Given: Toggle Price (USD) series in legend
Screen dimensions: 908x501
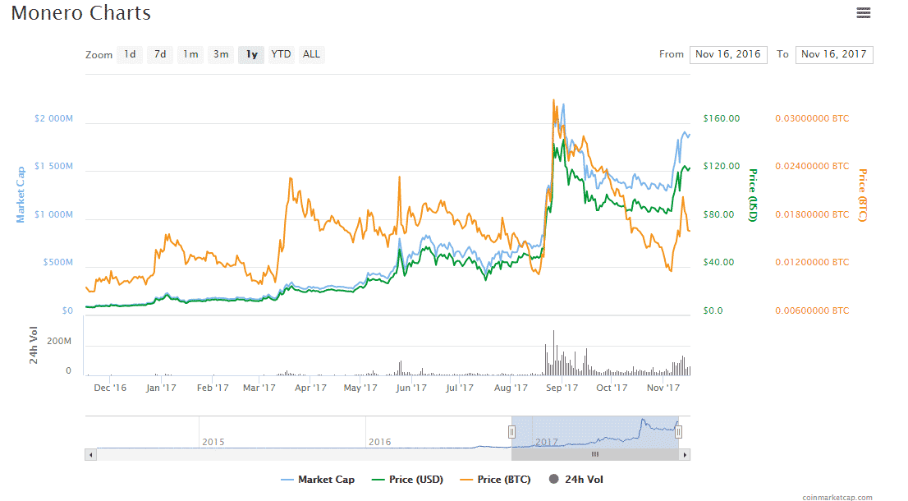Looking at the screenshot, I should pos(408,480).
